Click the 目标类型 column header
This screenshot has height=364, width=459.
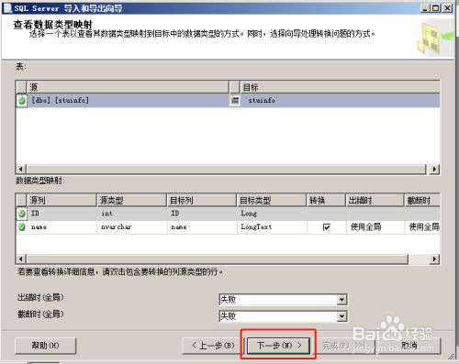(x=272, y=201)
